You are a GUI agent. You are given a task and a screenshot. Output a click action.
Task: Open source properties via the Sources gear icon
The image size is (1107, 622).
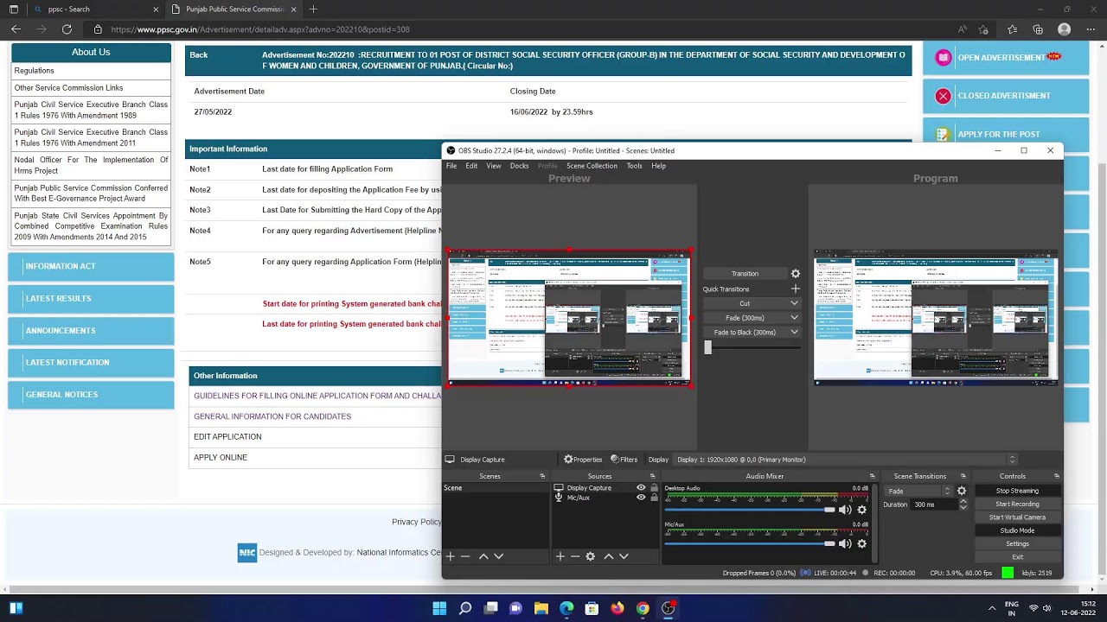click(591, 556)
